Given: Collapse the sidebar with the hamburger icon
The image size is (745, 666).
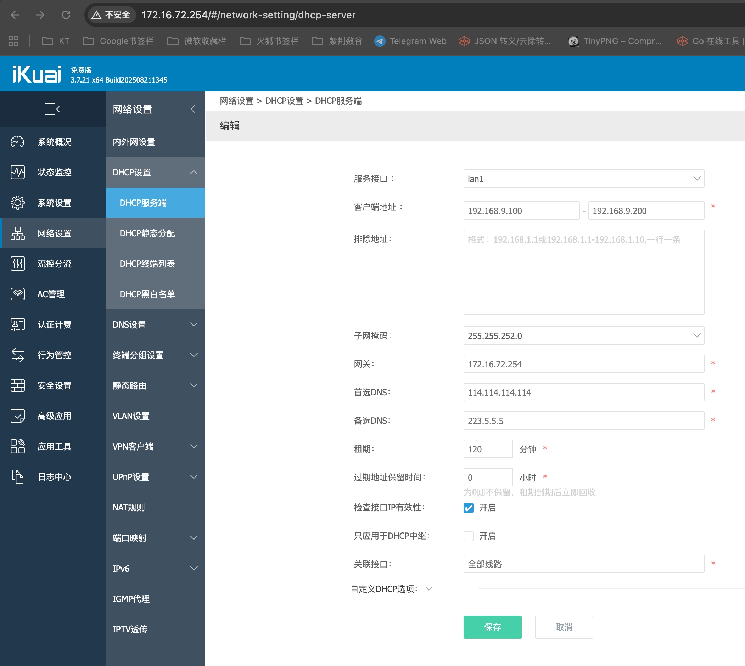Looking at the screenshot, I should point(52,109).
